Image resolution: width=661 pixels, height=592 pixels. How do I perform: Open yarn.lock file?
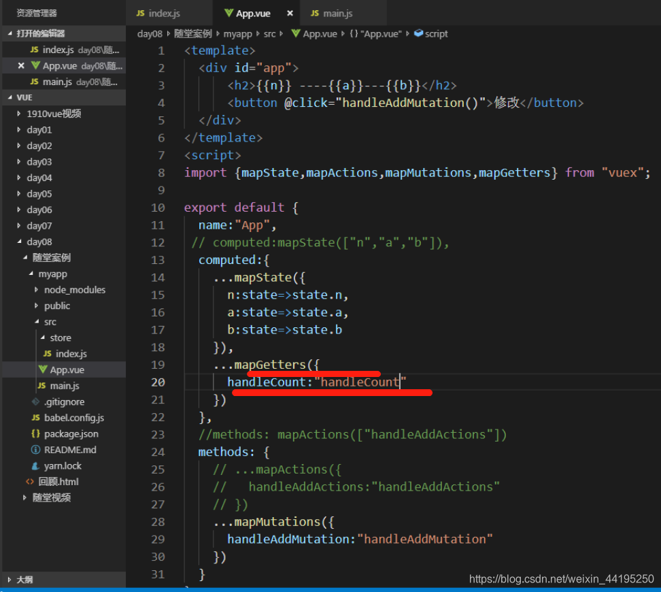[x=64, y=466]
